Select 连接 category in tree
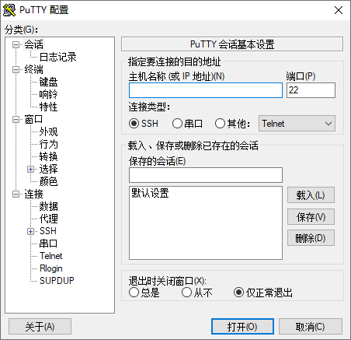 [33, 194]
